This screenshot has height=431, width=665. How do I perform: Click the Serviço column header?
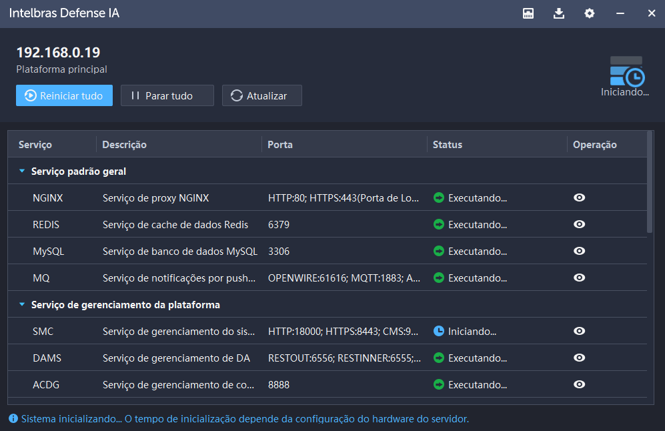click(x=35, y=145)
